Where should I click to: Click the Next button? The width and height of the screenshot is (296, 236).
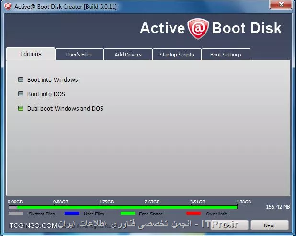270,225
